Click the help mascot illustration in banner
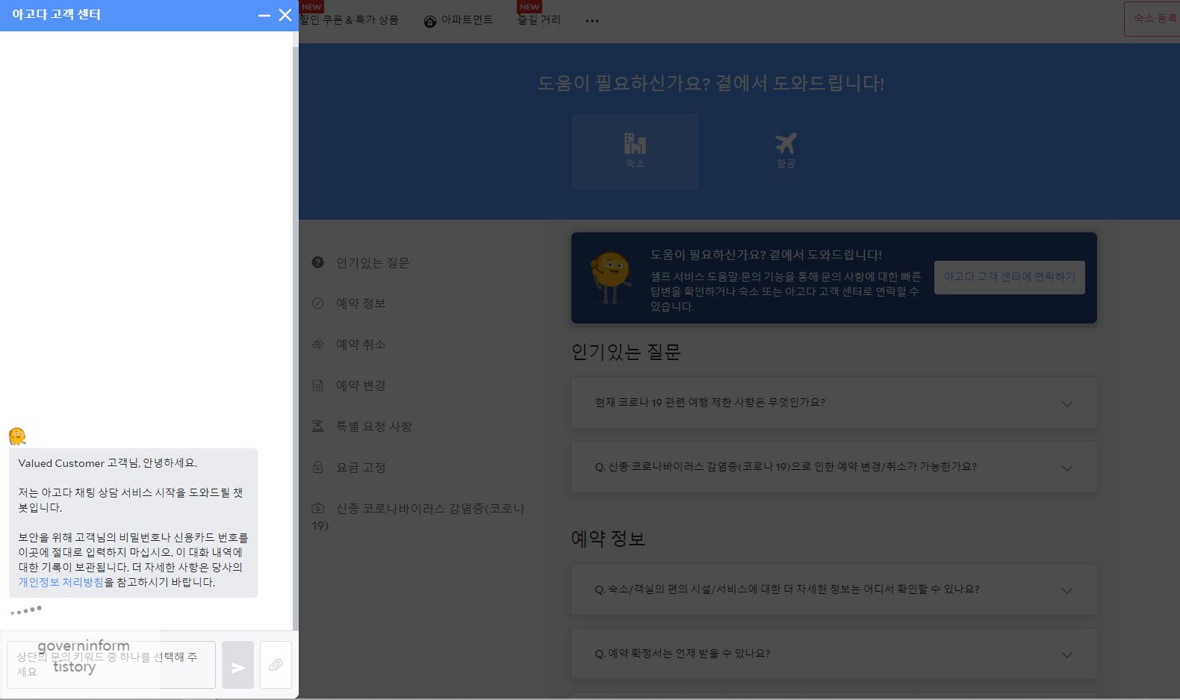 pyautogui.click(x=609, y=277)
